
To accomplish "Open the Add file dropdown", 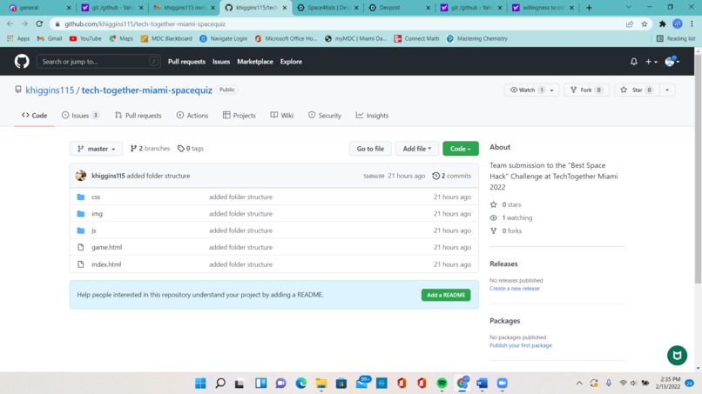I will pos(417,149).
